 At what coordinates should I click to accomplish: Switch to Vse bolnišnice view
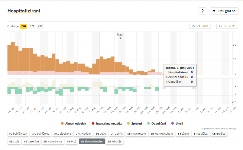click(x=40, y=133)
